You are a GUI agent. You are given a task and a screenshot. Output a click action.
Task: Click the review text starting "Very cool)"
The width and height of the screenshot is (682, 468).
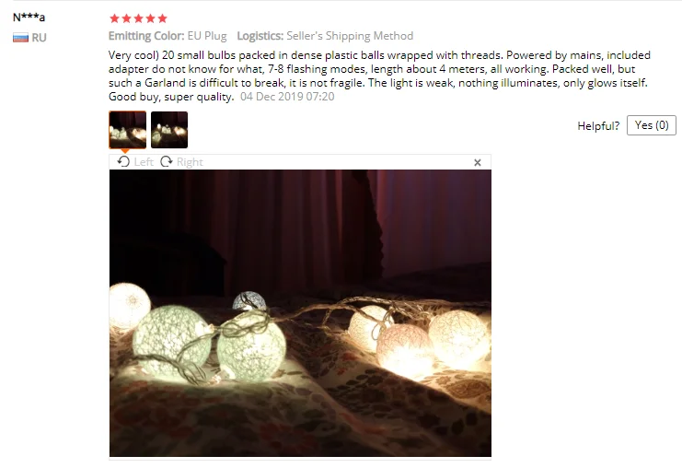coord(379,76)
